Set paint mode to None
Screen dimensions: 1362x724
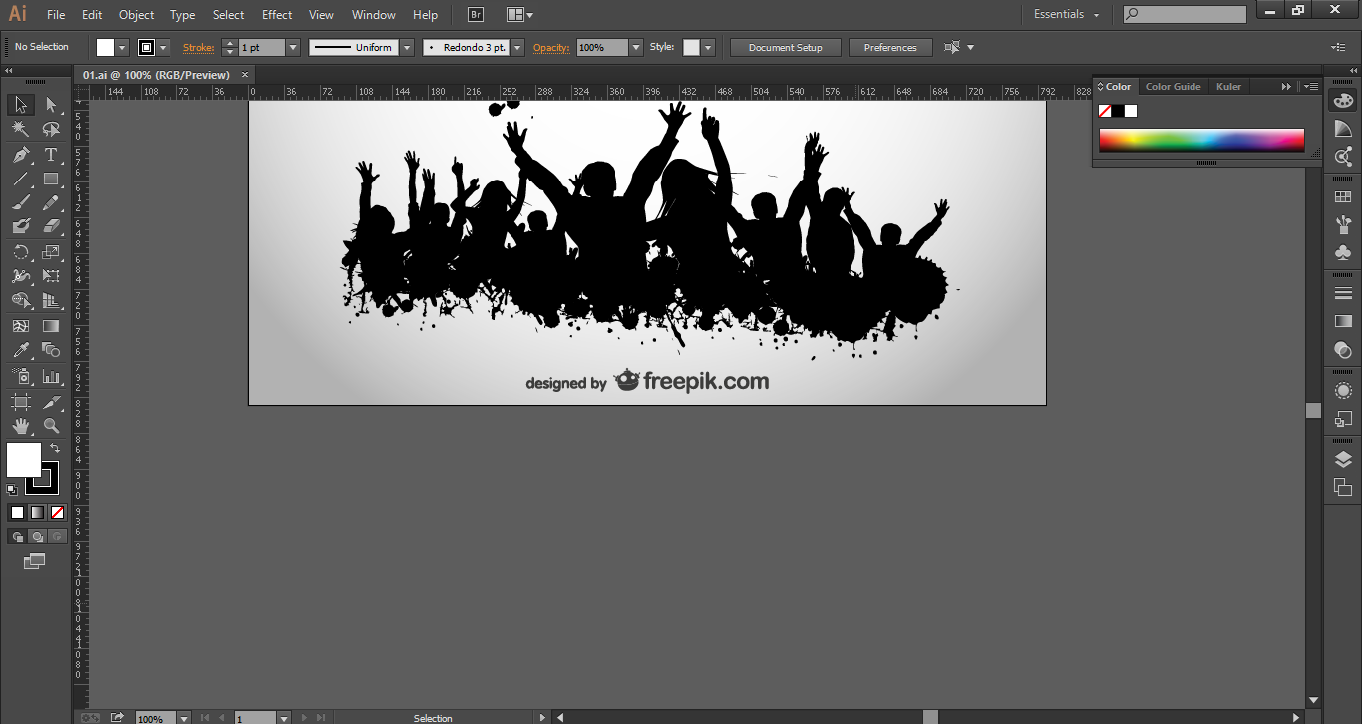57,512
